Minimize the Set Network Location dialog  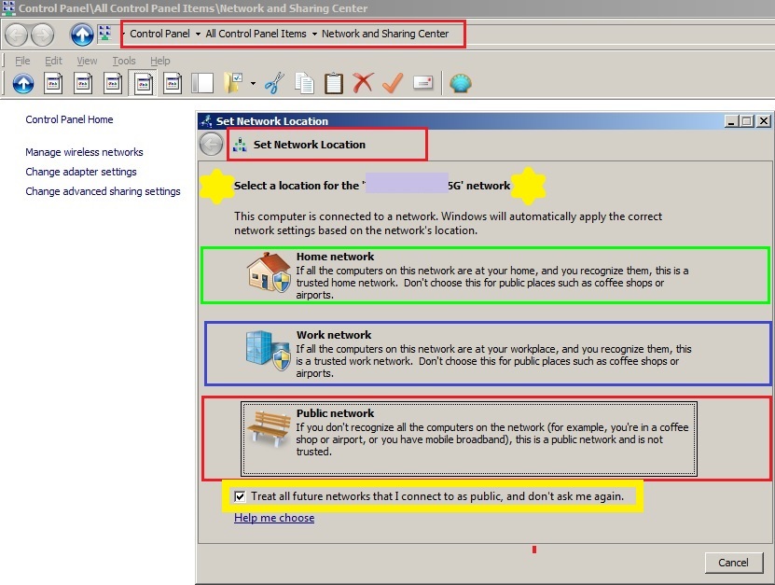[731, 121]
